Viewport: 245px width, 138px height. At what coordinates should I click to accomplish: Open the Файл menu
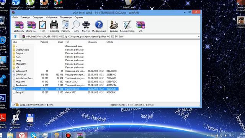pyautogui.click(x=15, y=17)
